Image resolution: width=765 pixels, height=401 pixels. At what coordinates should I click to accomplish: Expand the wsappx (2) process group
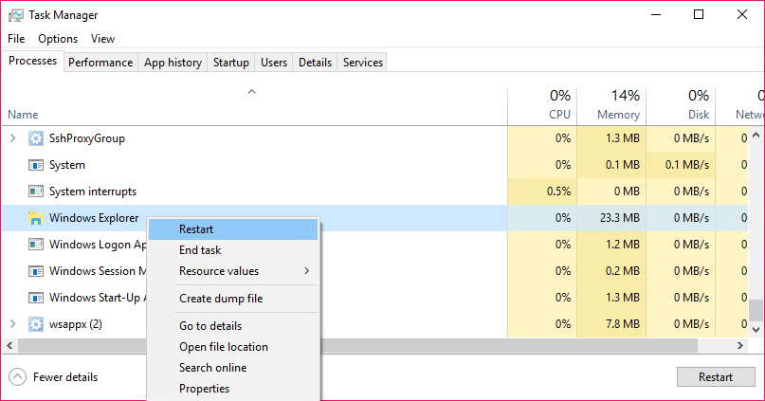click(x=12, y=324)
